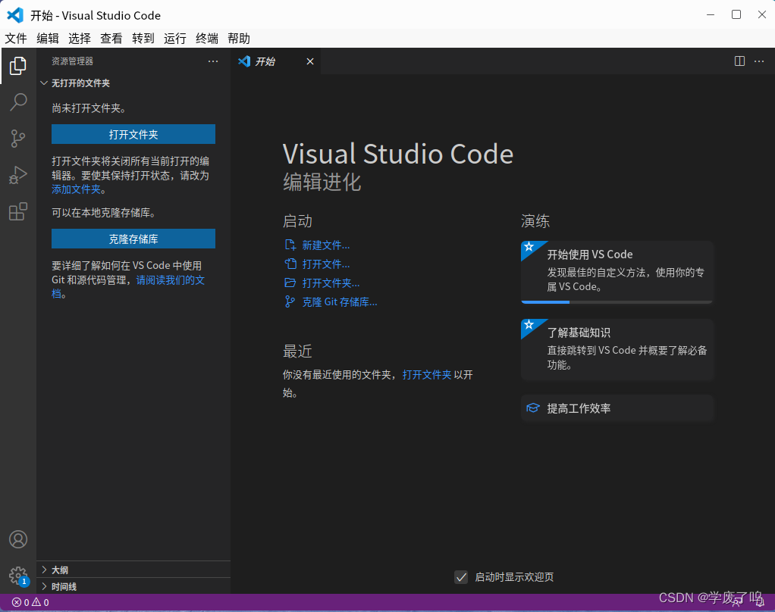The height and width of the screenshot is (612, 775).
Task: Click the 打开文件... link
Action: point(326,264)
